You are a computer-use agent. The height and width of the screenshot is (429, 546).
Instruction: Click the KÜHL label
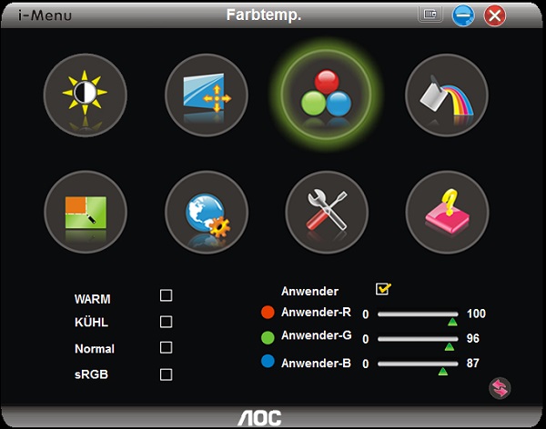pos(91,322)
